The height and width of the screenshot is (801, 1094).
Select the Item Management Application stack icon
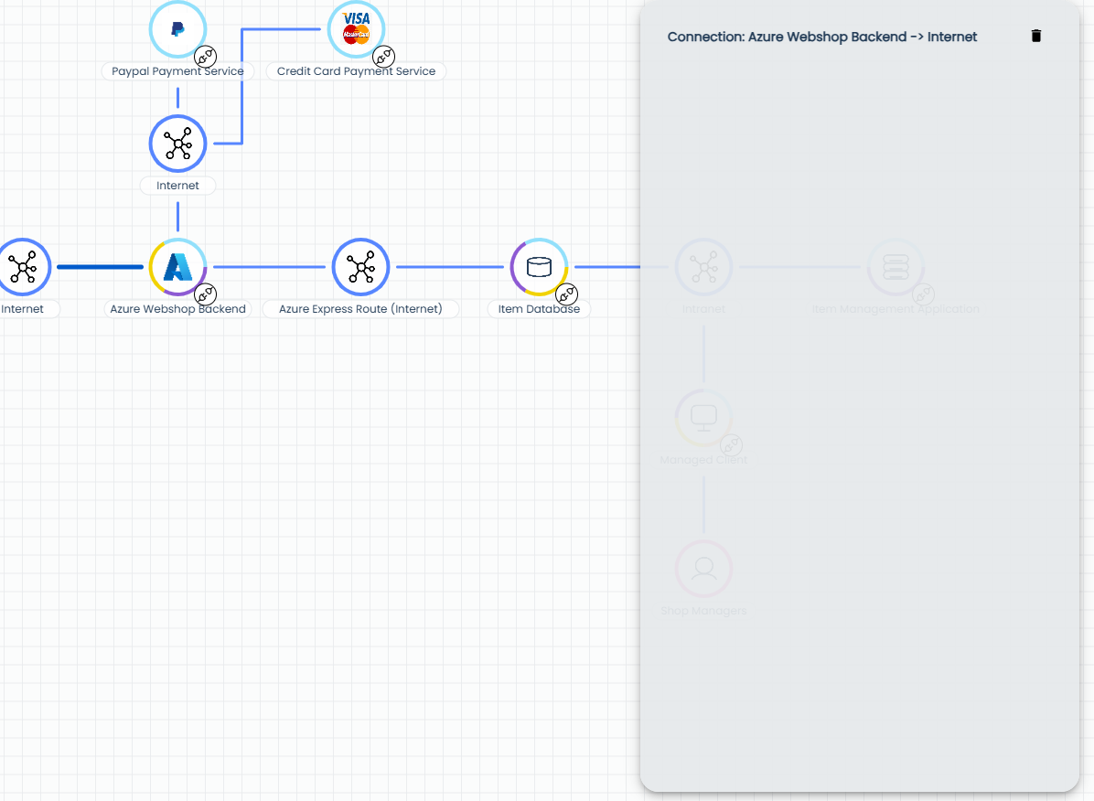point(896,267)
